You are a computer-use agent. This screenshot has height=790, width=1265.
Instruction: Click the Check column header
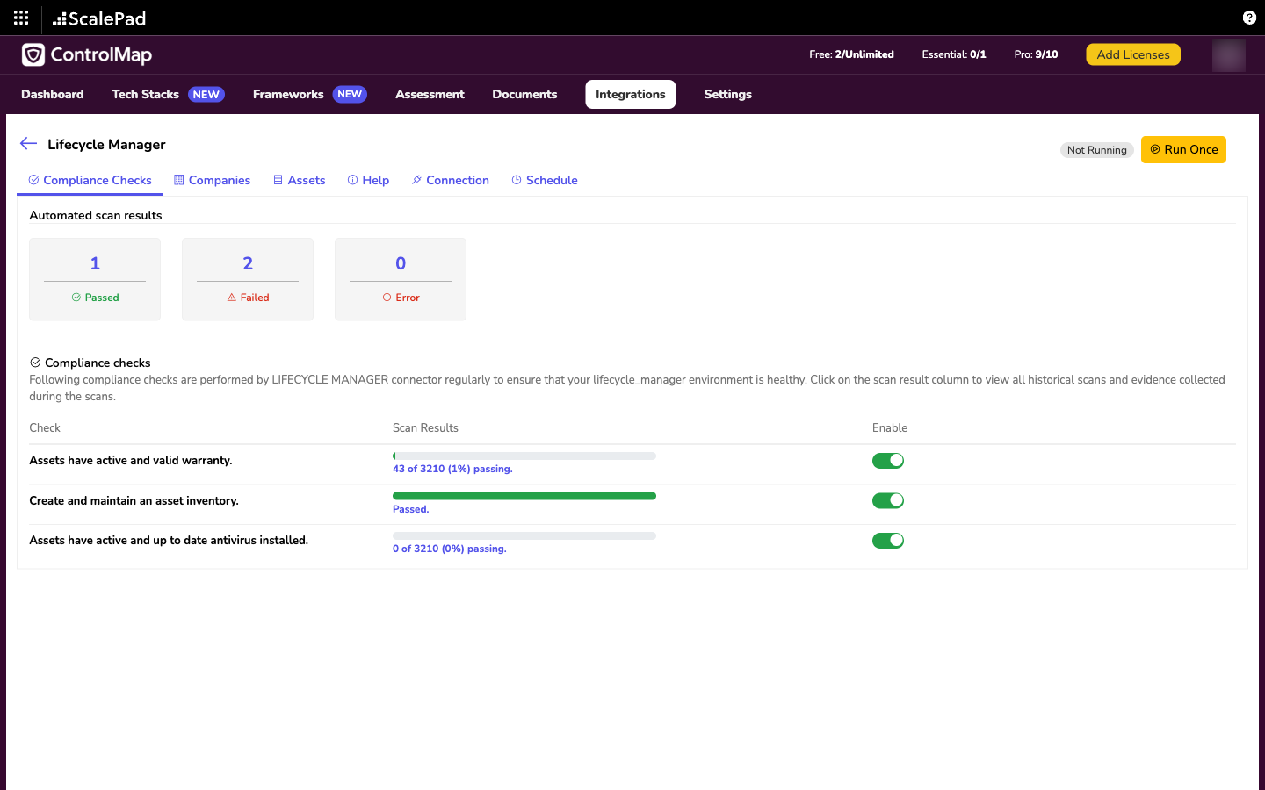pyautogui.click(x=45, y=427)
